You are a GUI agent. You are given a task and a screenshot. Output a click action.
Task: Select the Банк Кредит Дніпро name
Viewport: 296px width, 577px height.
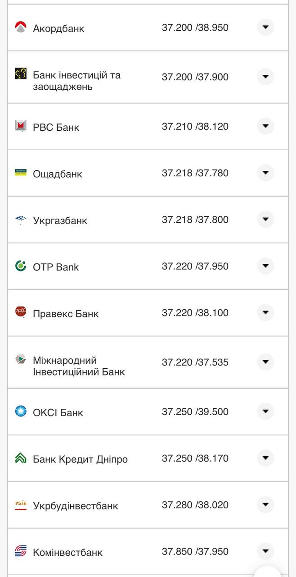[80, 458]
